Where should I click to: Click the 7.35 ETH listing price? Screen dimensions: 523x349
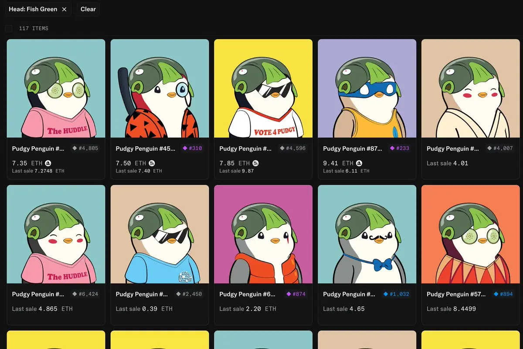click(x=27, y=163)
